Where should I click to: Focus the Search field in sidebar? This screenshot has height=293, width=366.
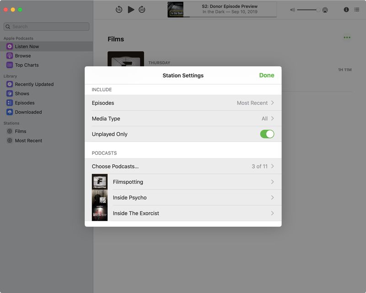coord(47,26)
